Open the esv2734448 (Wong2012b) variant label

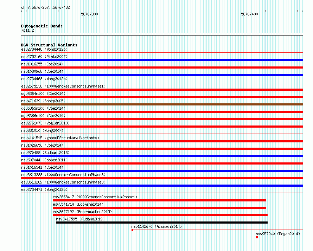[x=44, y=49]
